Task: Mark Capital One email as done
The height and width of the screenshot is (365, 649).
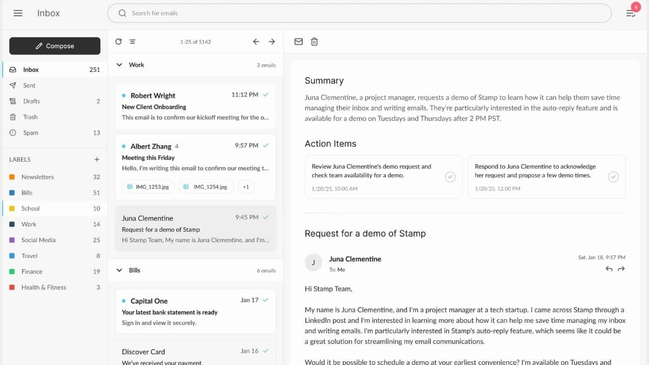Action: (x=266, y=300)
